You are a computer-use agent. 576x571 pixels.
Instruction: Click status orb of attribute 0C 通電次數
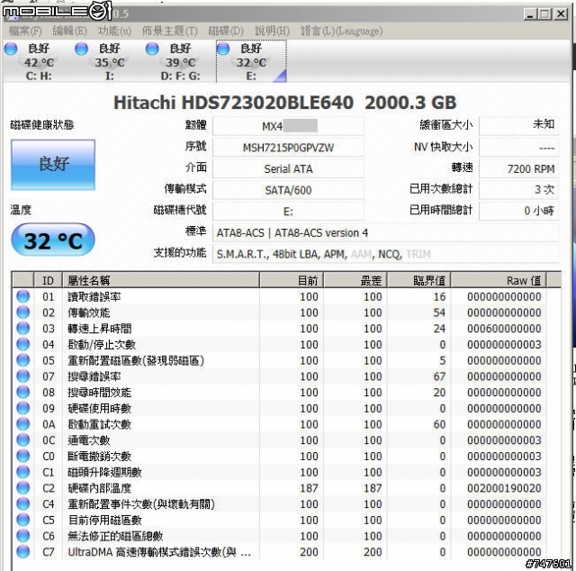(x=23, y=440)
